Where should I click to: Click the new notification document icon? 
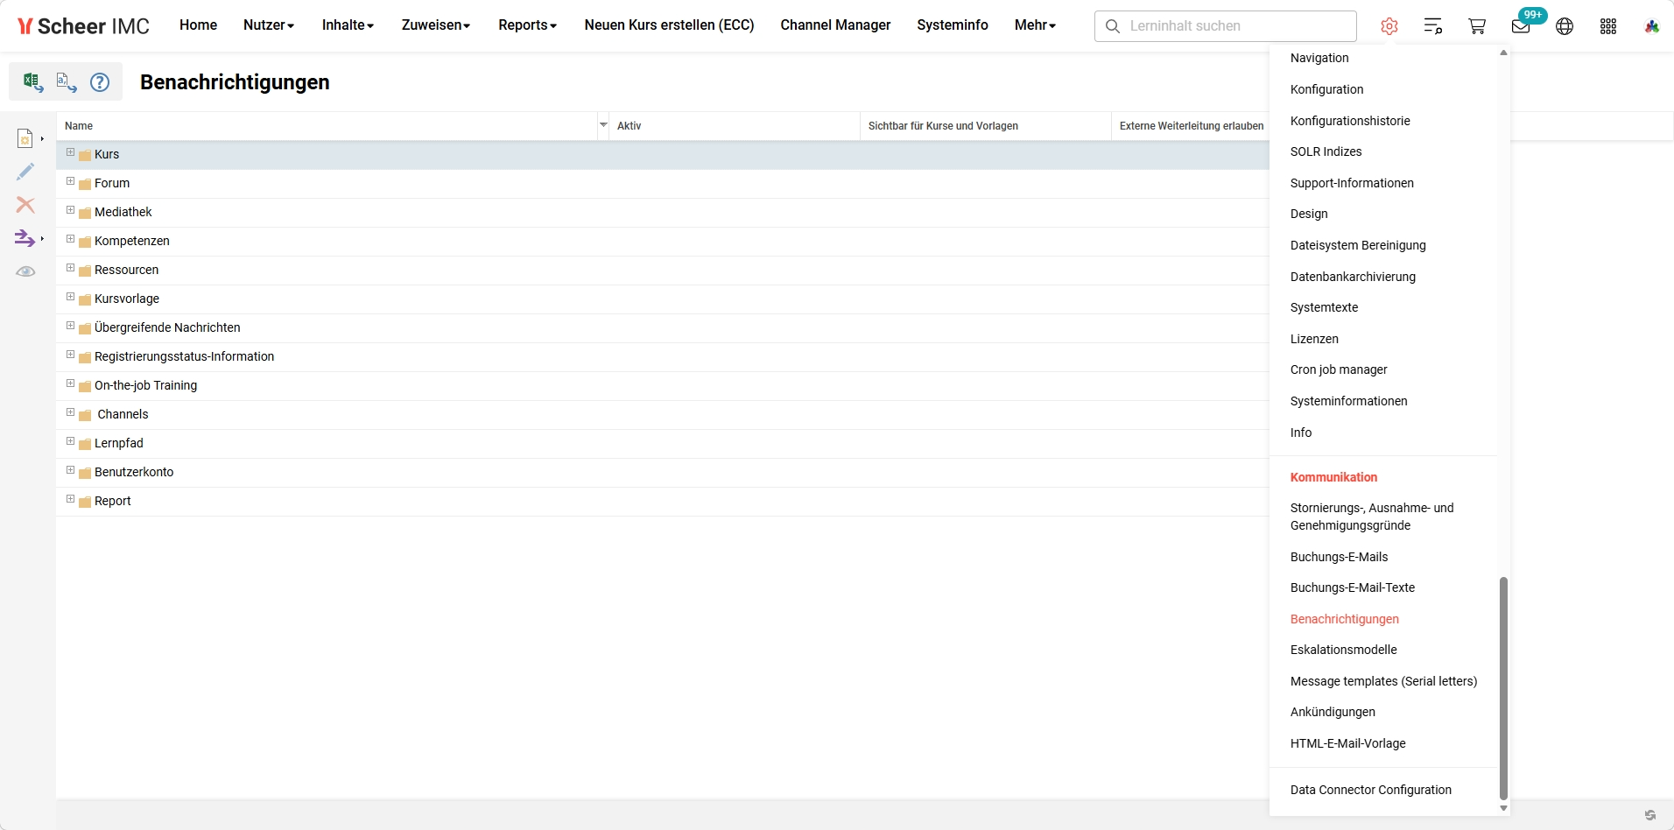pyautogui.click(x=25, y=138)
